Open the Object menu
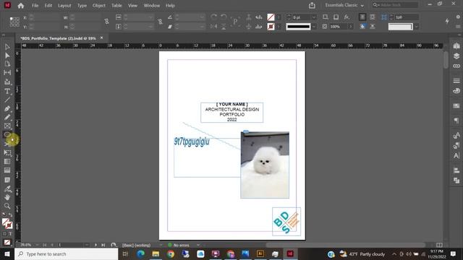Viewport: 463px width, 260px height. 99,6
